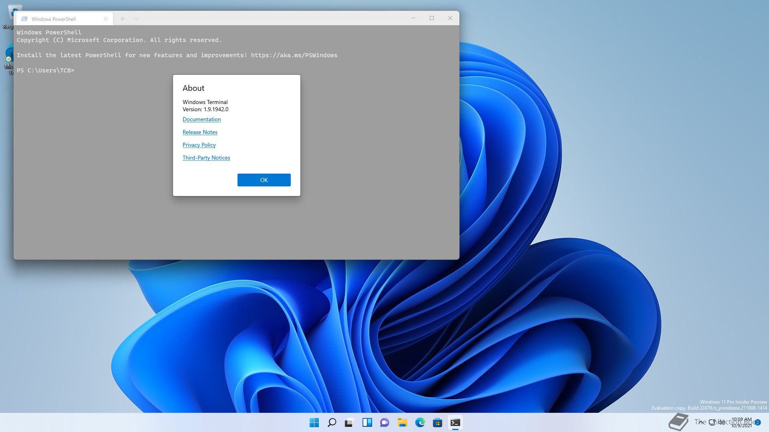Expand the new tab profiles dropdown

136,19
